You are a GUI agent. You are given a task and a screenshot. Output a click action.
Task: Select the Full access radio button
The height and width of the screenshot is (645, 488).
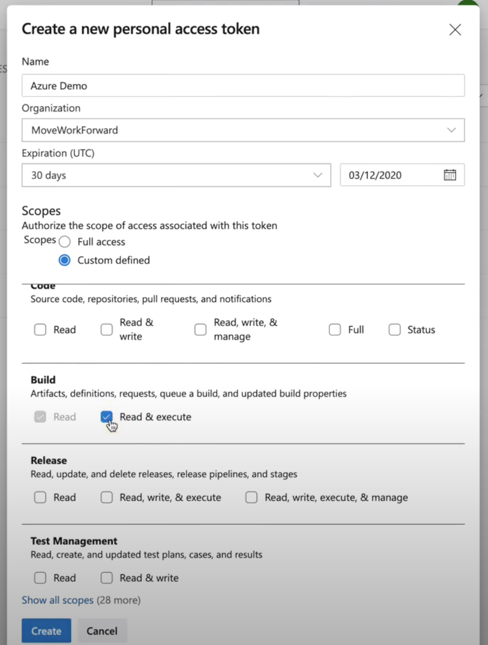point(65,242)
